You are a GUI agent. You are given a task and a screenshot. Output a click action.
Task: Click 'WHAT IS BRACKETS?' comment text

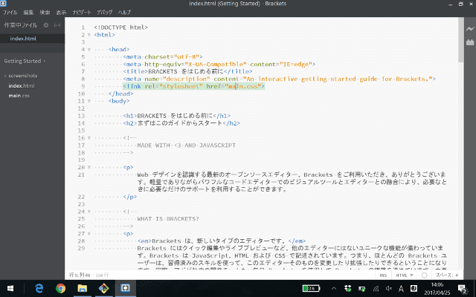pyautogui.click(x=168, y=219)
